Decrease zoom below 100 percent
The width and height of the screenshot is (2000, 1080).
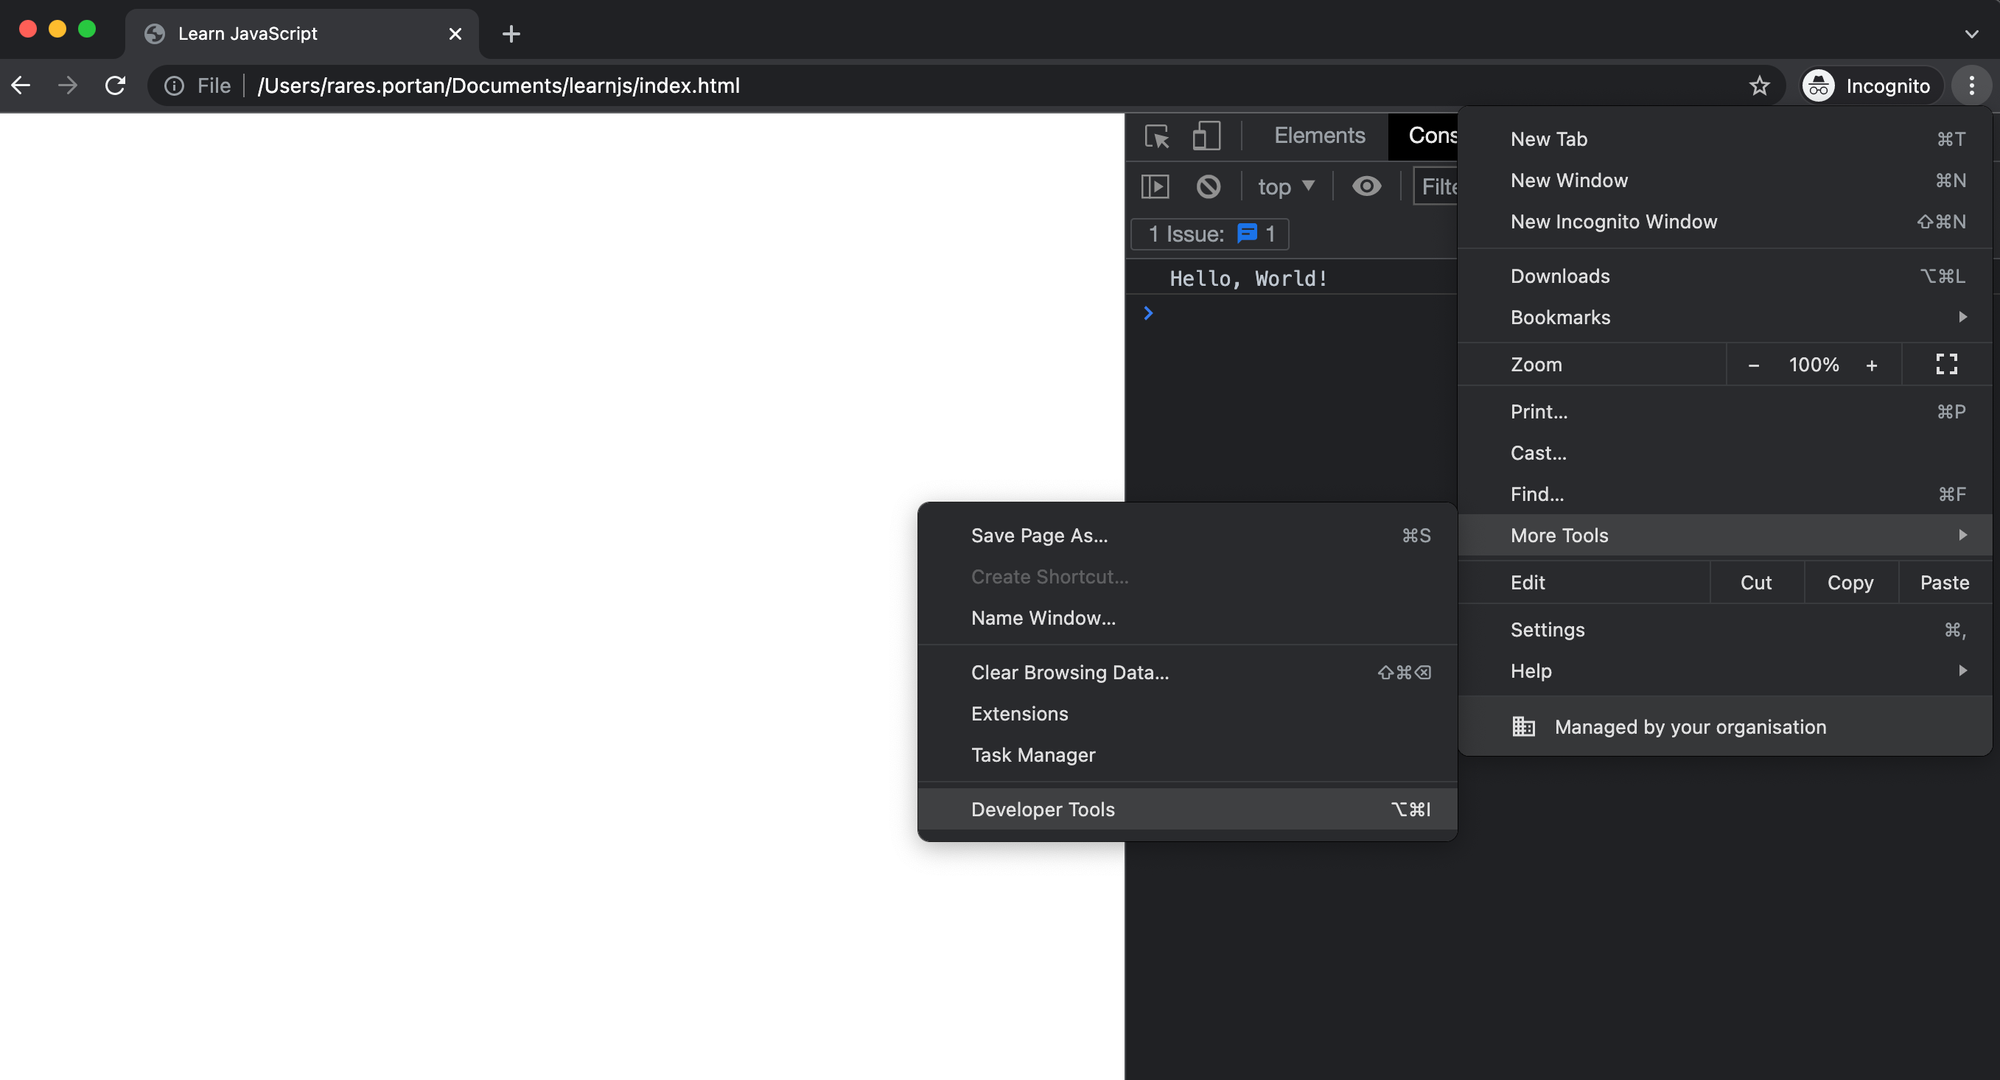(x=1753, y=364)
